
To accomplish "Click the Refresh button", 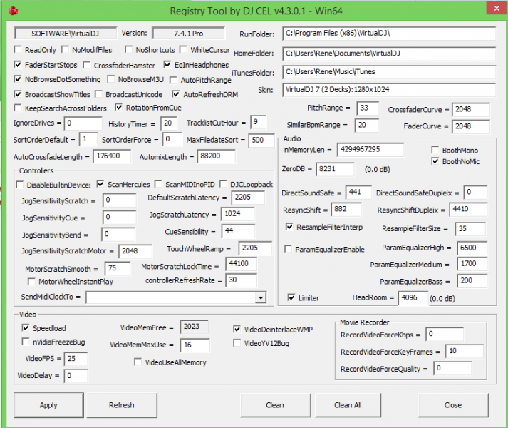I will 122,405.
